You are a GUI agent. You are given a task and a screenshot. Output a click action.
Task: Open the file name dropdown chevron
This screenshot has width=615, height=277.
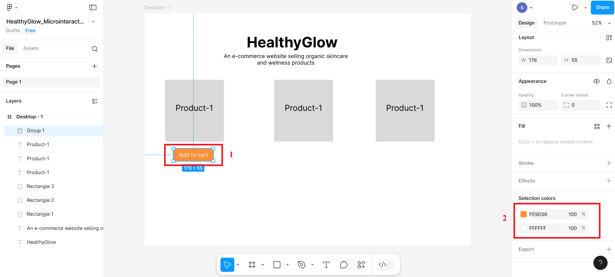coord(93,22)
